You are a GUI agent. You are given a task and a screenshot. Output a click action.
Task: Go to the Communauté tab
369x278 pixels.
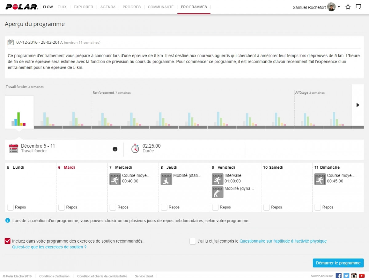(x=161, y=7)
